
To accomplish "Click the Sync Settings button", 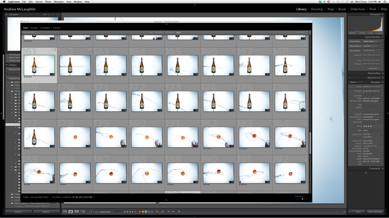I will click(x=375, y=212).
